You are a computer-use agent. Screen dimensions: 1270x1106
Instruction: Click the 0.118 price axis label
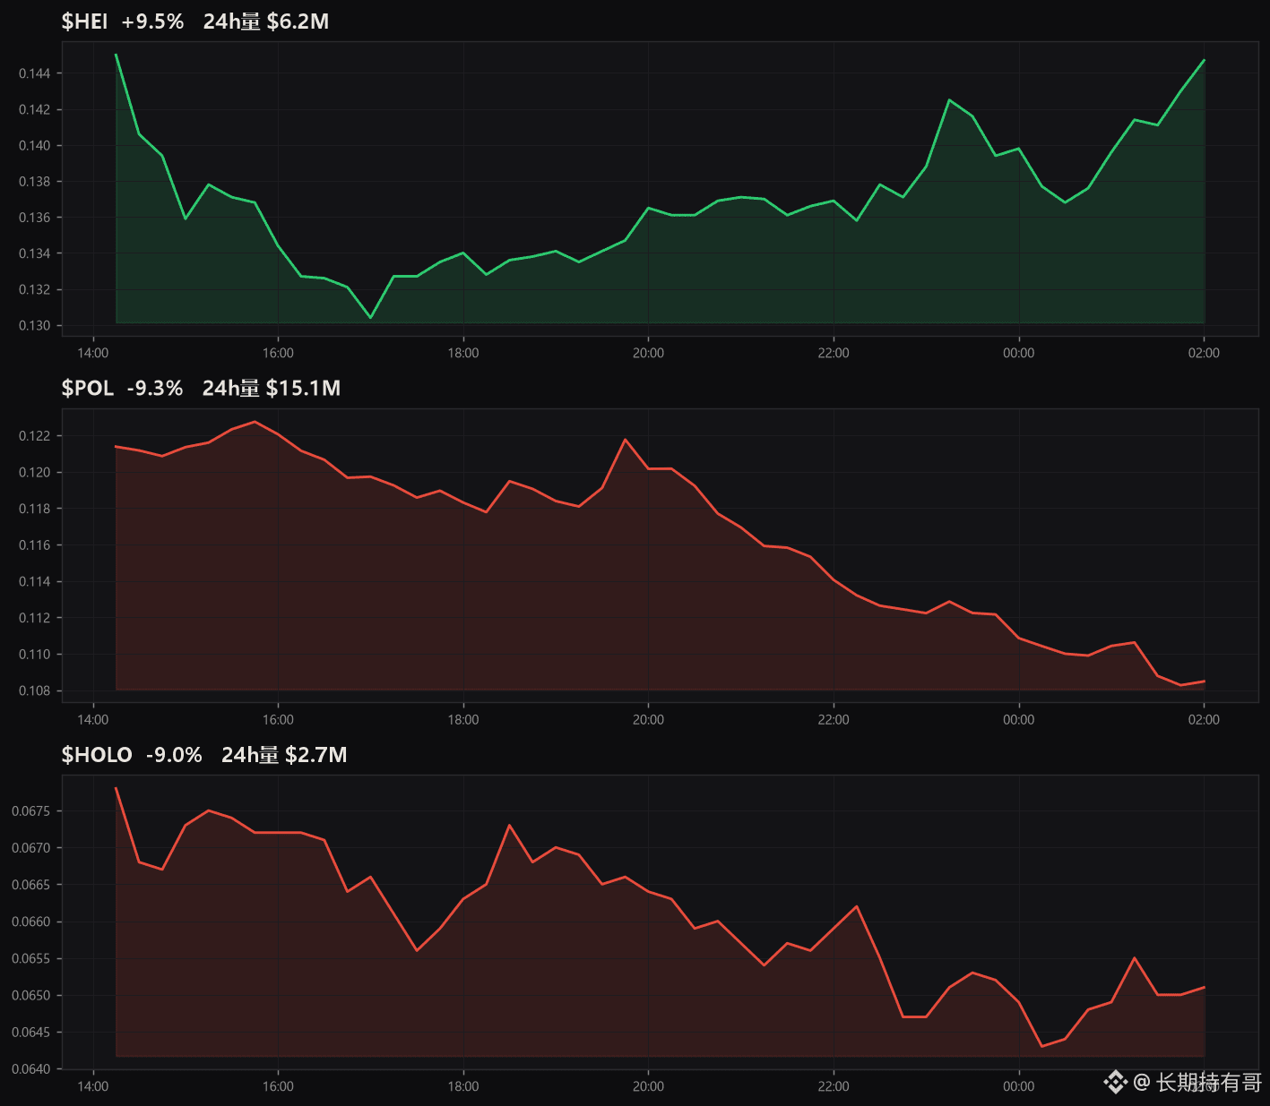(35, 509)
